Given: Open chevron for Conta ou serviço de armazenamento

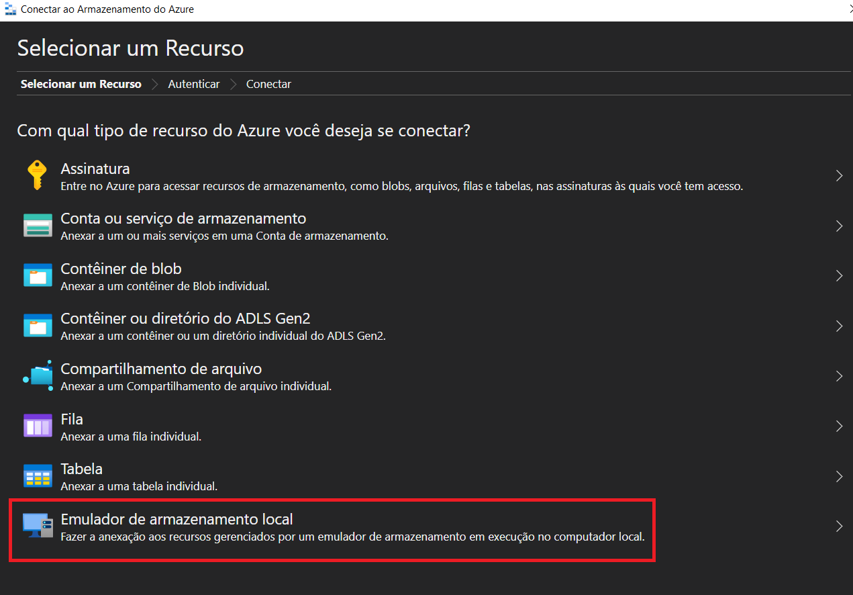Looking at the screenshot, I should coord(839,226).
